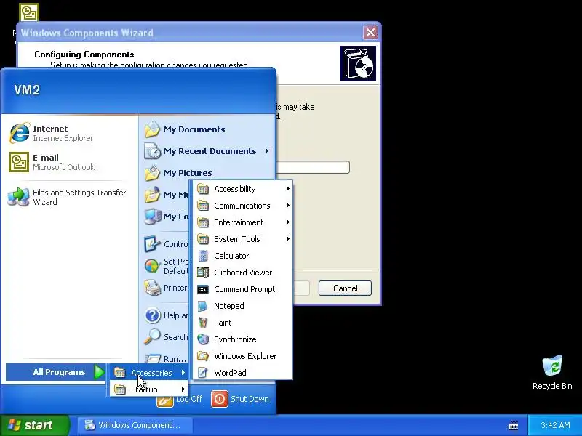582x436 pixels.
Task: Click the Run icon
Action: [152, 358]
